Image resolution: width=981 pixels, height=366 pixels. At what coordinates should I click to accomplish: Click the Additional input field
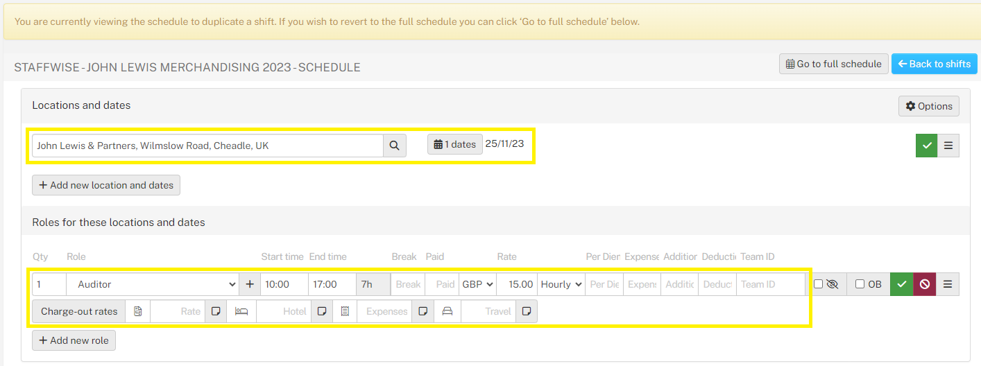click(680, 284)
